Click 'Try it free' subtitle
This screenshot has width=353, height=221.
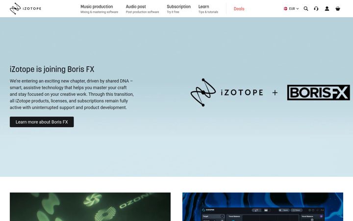click(x=173, y=12)
